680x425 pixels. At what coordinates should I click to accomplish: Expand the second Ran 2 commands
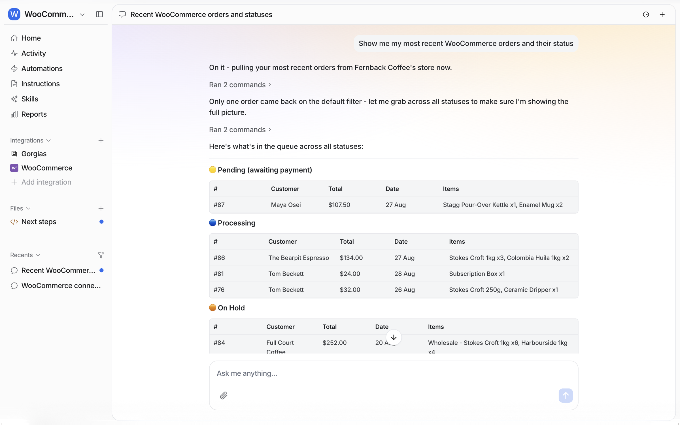240,129
